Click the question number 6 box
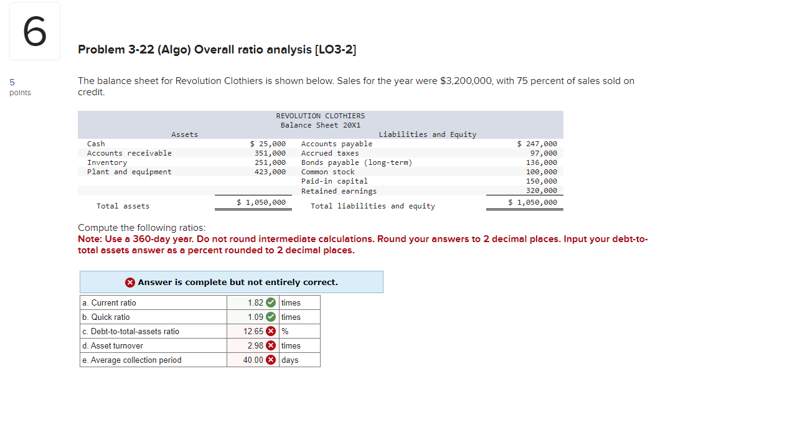The width and height of the screenshot is (790, 445). [35, 31]
